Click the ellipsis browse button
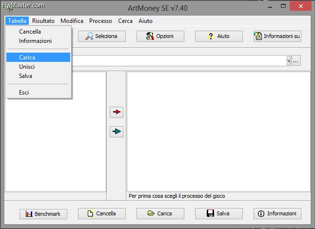The width and height of the screenshot is (315, 229). coord(296,60)
